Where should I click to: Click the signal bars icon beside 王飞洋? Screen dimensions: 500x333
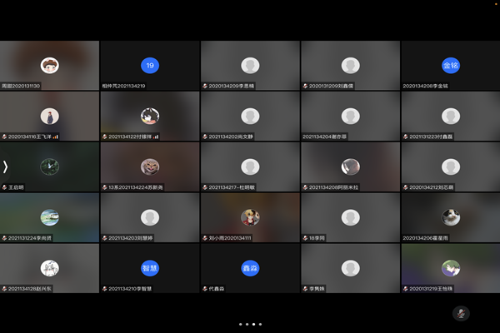(57, 137)
